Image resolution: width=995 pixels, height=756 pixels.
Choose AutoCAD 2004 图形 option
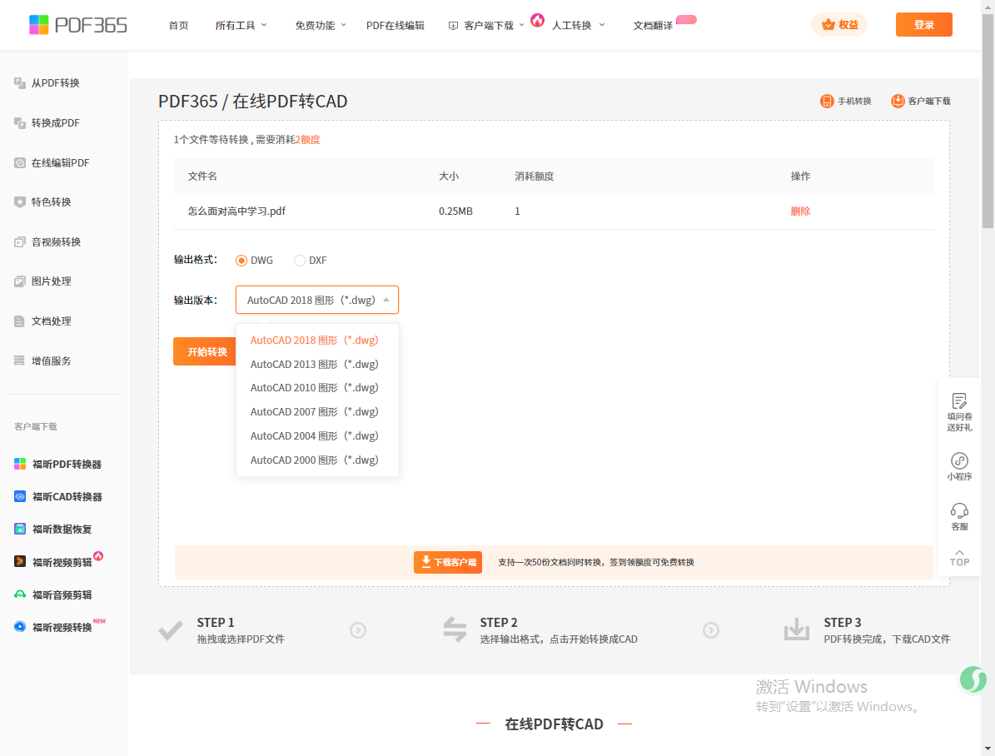(x=315, y=436)
